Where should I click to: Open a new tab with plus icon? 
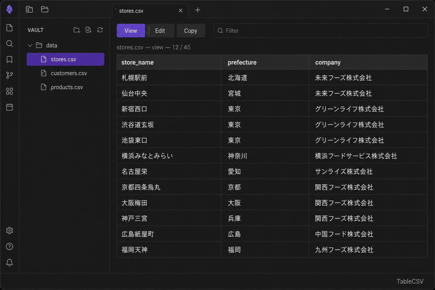(x=198, y=10)
